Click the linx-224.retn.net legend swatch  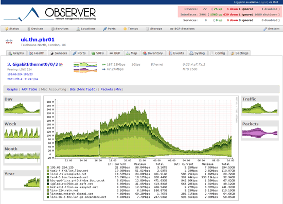tap(48, 191)
